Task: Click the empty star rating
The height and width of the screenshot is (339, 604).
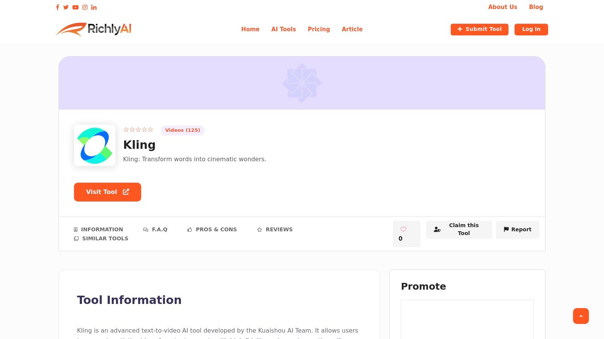Action: [x=138, y=130]
